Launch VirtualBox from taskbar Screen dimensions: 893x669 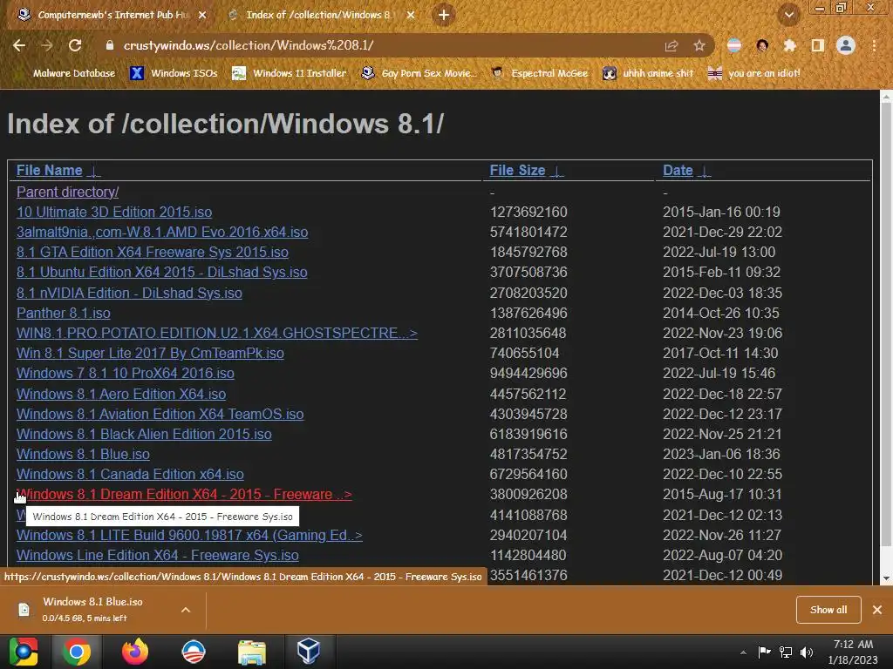tap(309, 652)
